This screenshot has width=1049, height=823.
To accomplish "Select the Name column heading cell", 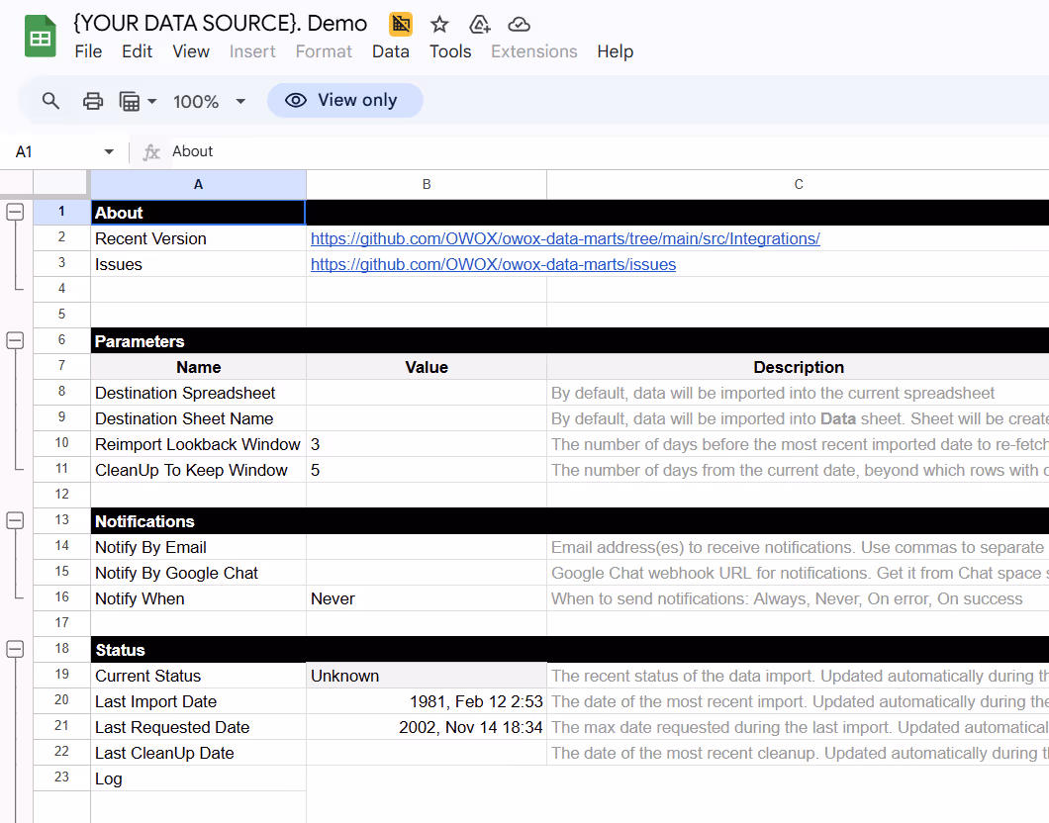I will coord(199,367).
